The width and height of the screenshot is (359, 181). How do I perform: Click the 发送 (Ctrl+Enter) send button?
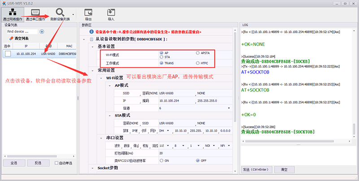256,170
